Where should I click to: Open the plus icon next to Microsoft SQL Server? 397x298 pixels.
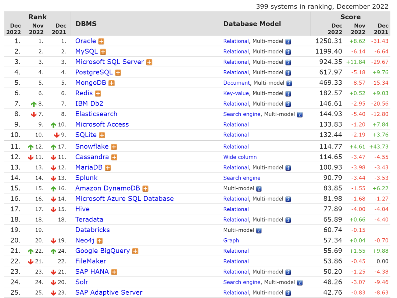149,62
